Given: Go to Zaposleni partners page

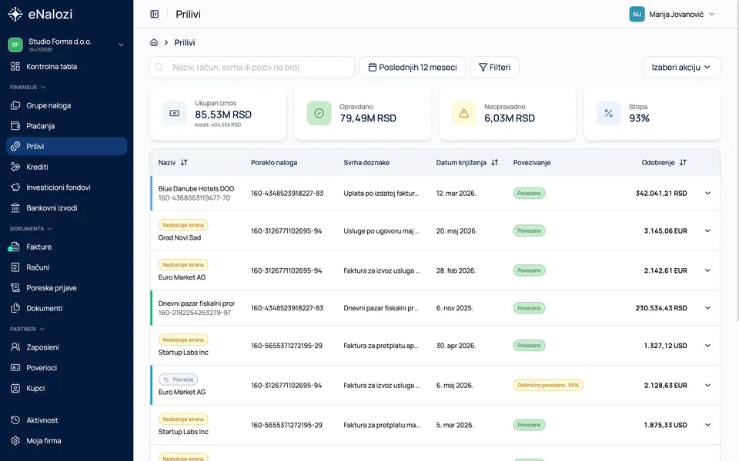Looking at the screenshot, I should point(66,347).
